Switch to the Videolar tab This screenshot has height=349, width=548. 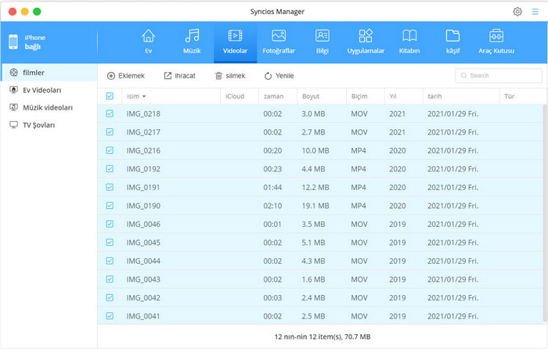tap(235, 41)
